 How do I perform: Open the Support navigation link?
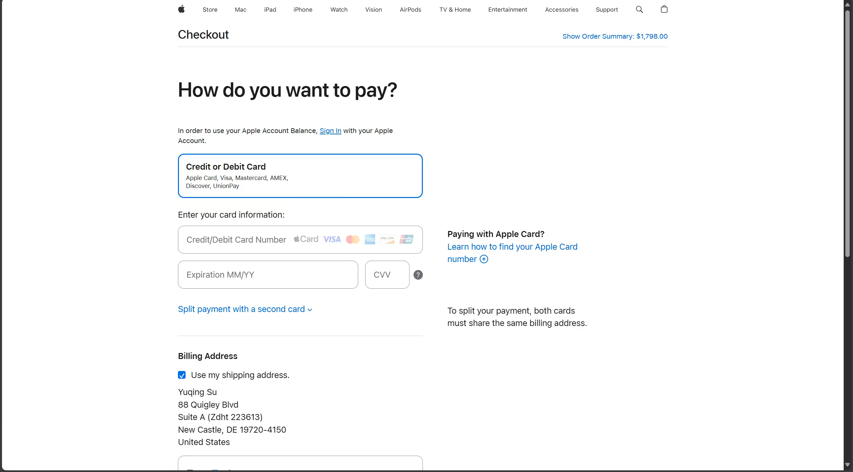pyautogui.click(x=606, y=10)
